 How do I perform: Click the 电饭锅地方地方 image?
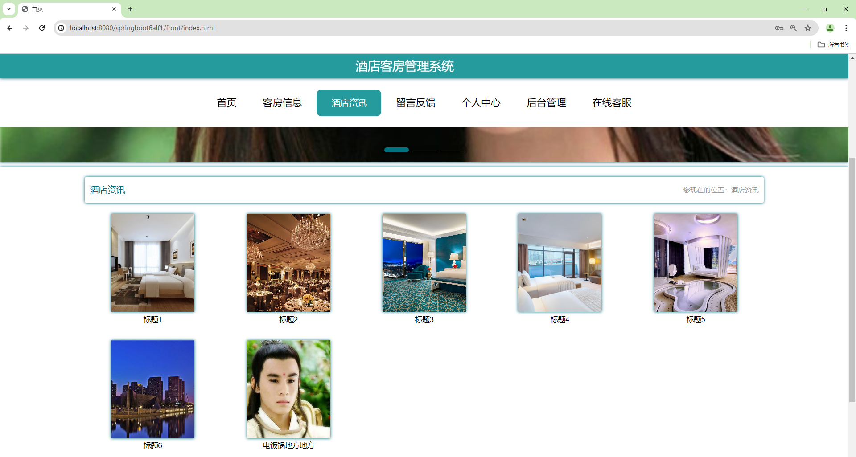coord(288,388)
